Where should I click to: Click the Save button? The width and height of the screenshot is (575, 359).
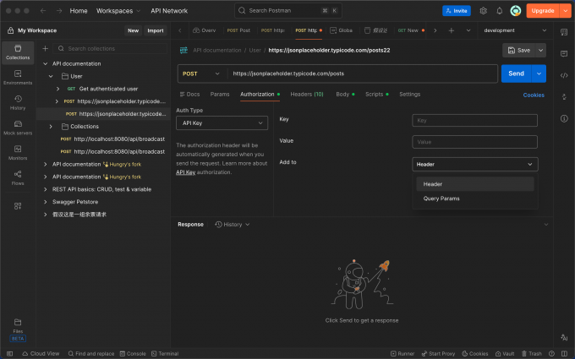coord(518,50)
